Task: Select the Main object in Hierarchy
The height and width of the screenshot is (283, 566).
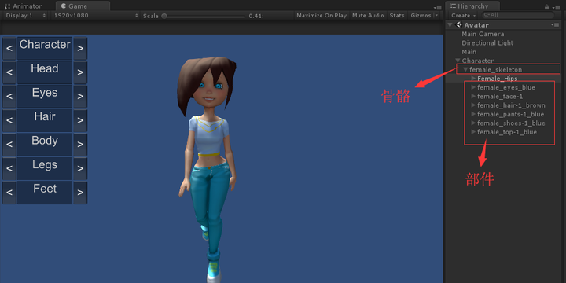Action: 469,52
